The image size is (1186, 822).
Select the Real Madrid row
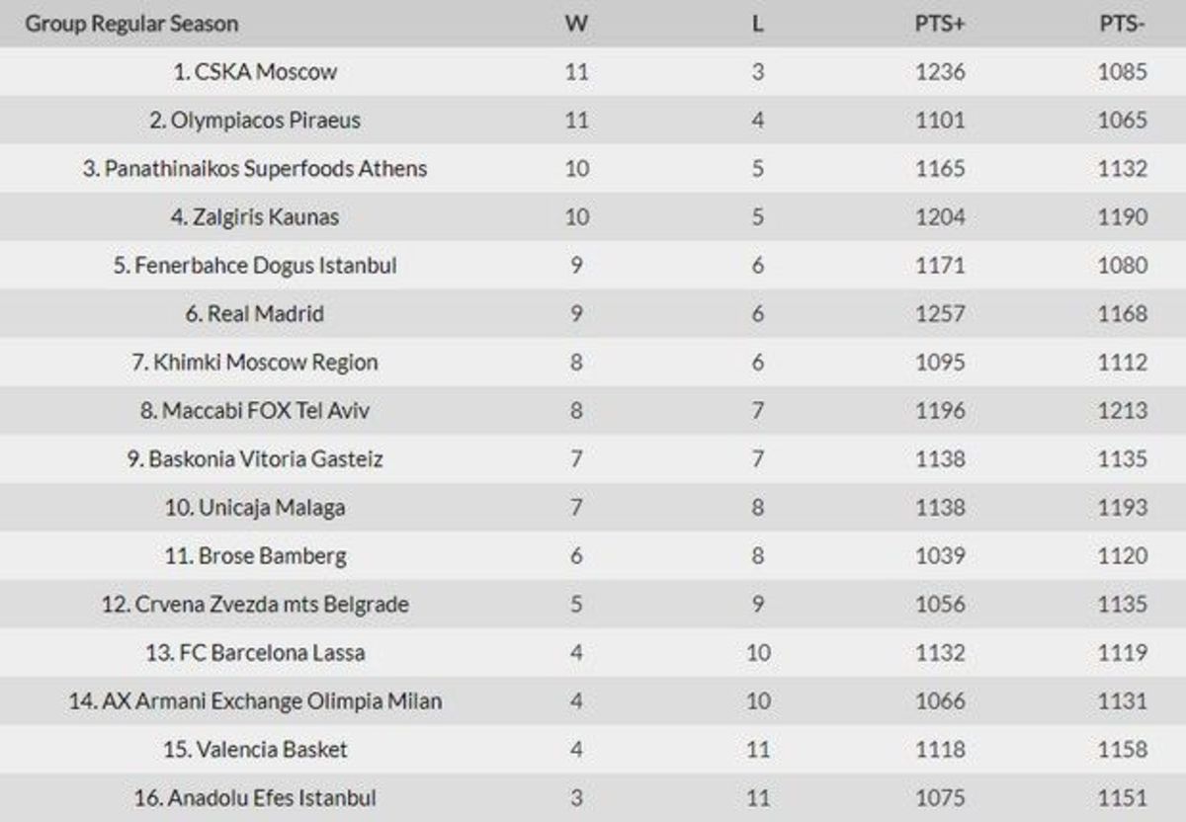[x=593, y=314]
